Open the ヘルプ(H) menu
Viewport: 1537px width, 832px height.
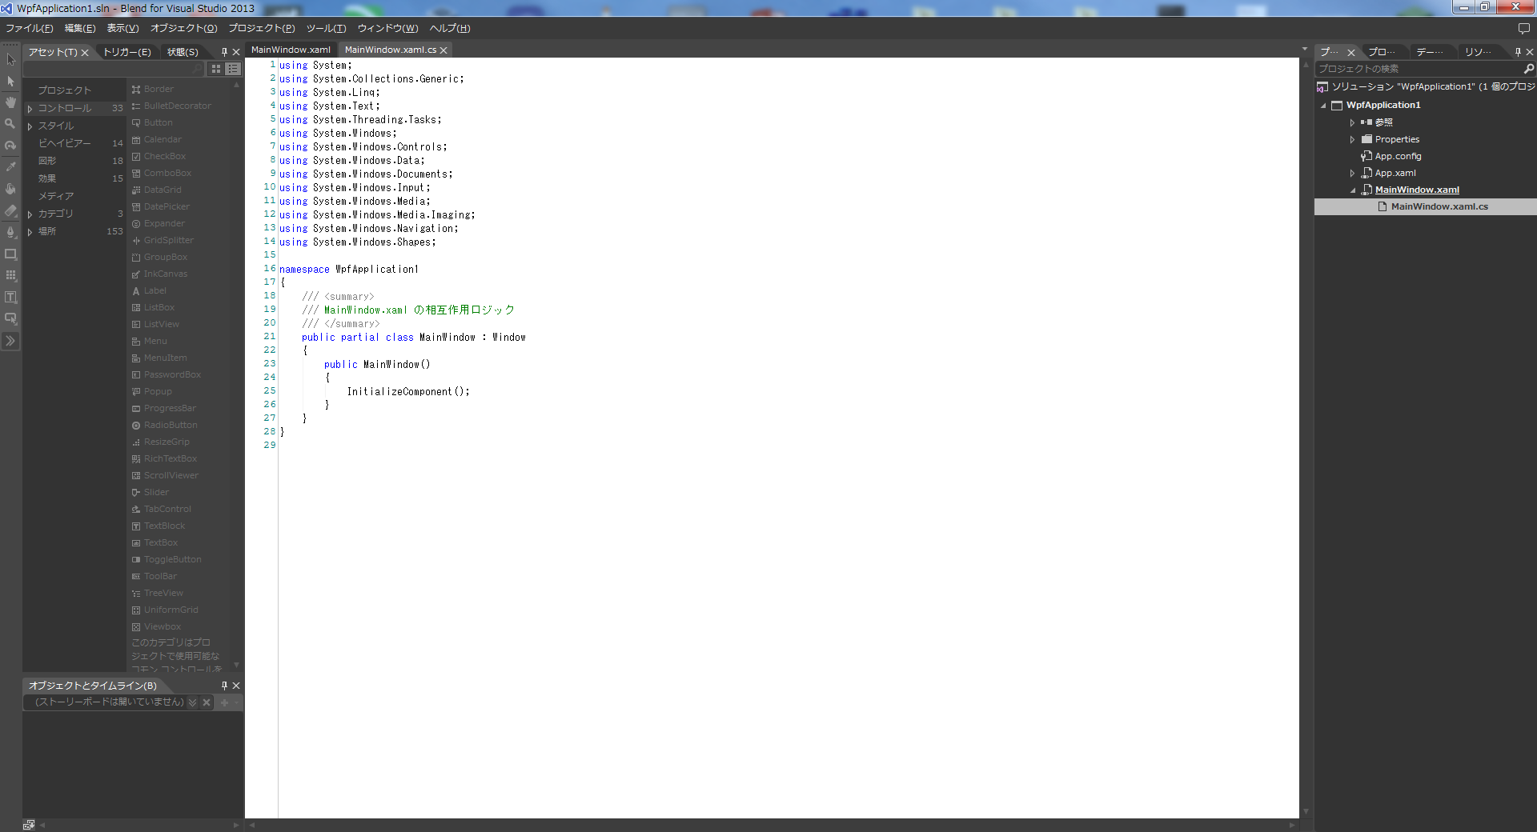click(450, 28)
